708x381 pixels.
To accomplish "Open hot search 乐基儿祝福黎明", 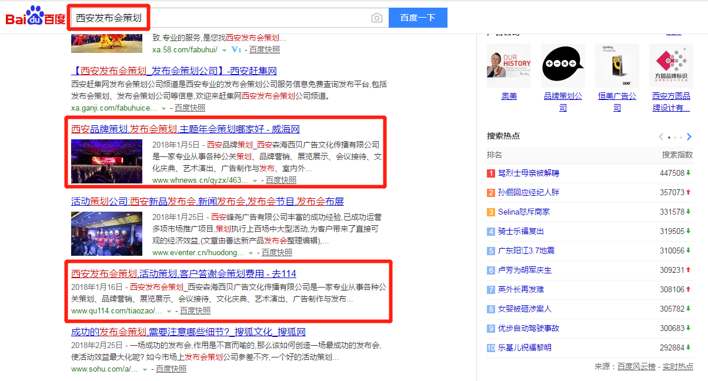I will click(x=525, y=347).
